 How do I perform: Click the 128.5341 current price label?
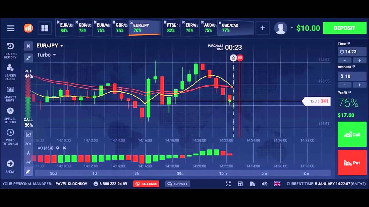(316, 101)
